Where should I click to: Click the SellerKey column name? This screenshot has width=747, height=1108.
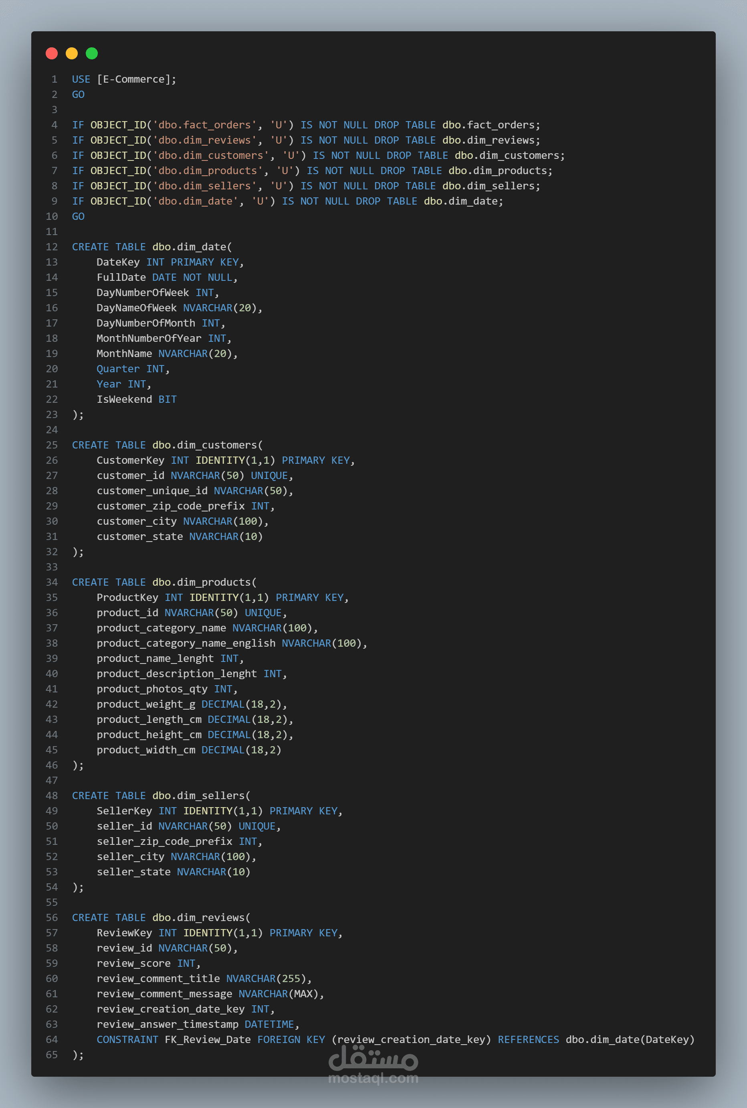pos(124,810)
